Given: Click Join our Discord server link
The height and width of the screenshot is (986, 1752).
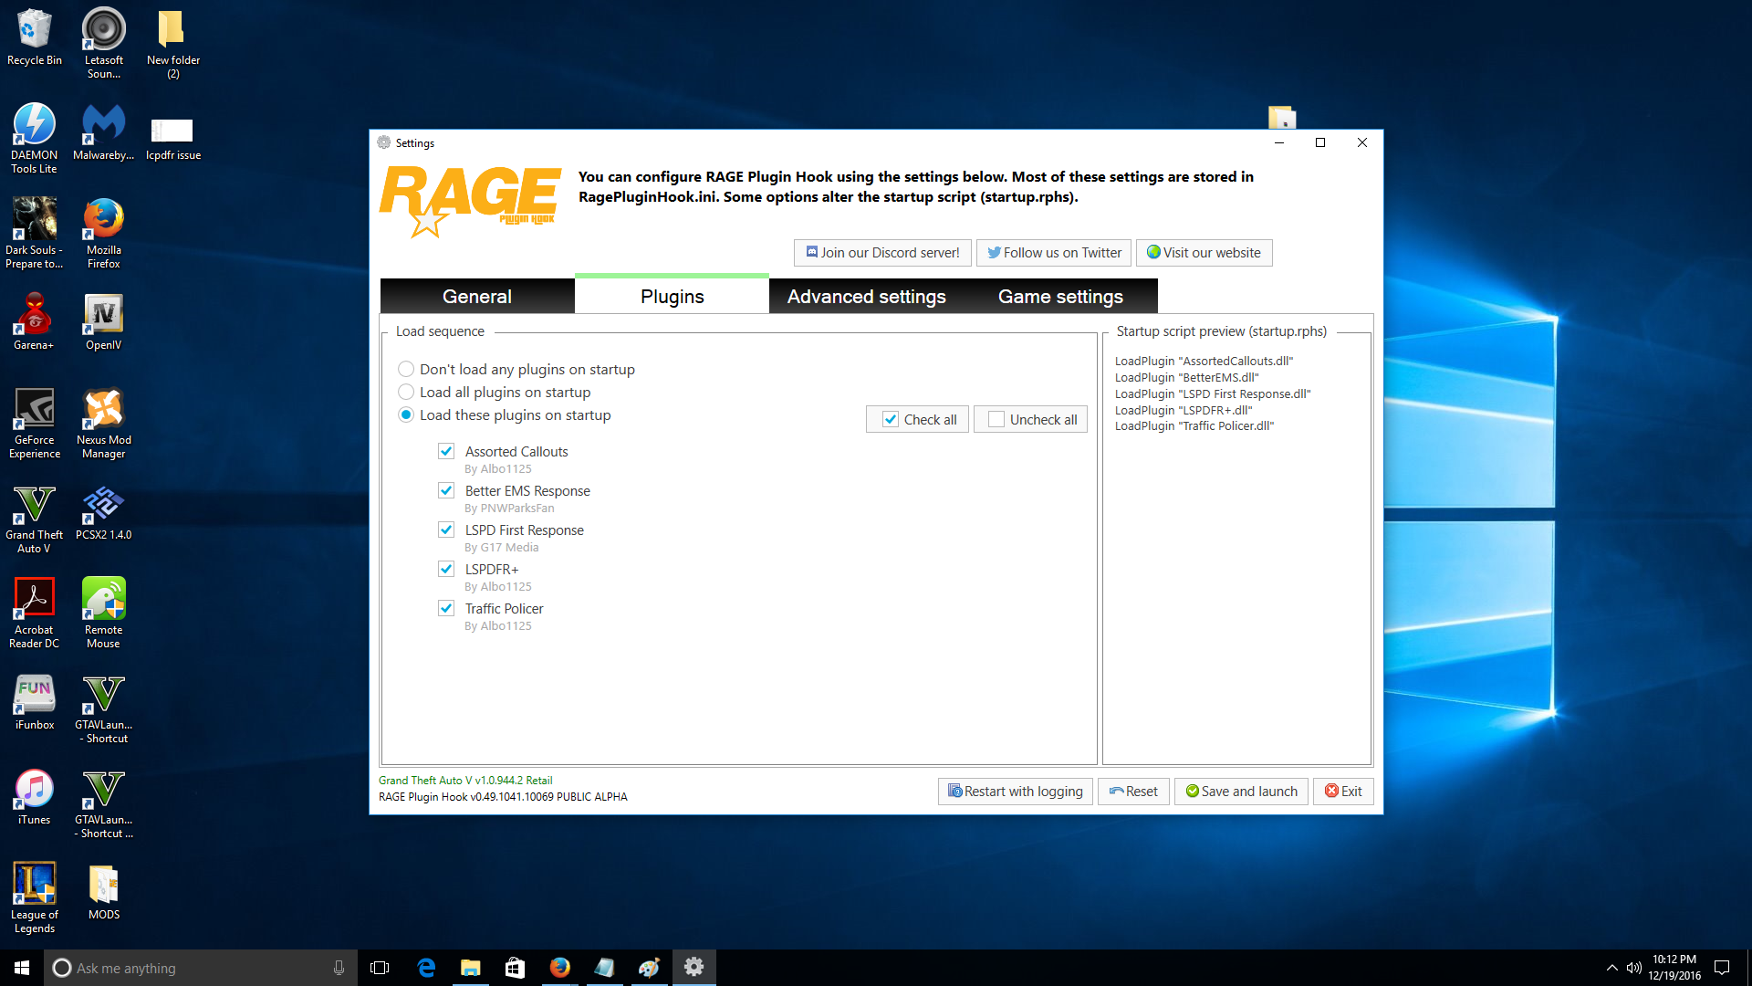Looking at the screenshot, I should [x=881, y=253].
